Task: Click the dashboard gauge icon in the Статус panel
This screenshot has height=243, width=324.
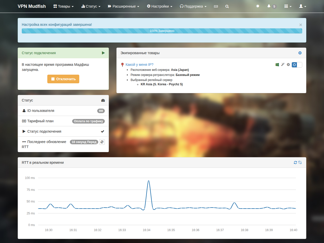Action: 103,100
